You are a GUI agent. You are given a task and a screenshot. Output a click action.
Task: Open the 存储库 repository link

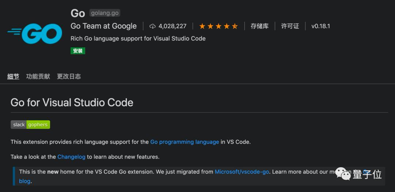(259, 26)
